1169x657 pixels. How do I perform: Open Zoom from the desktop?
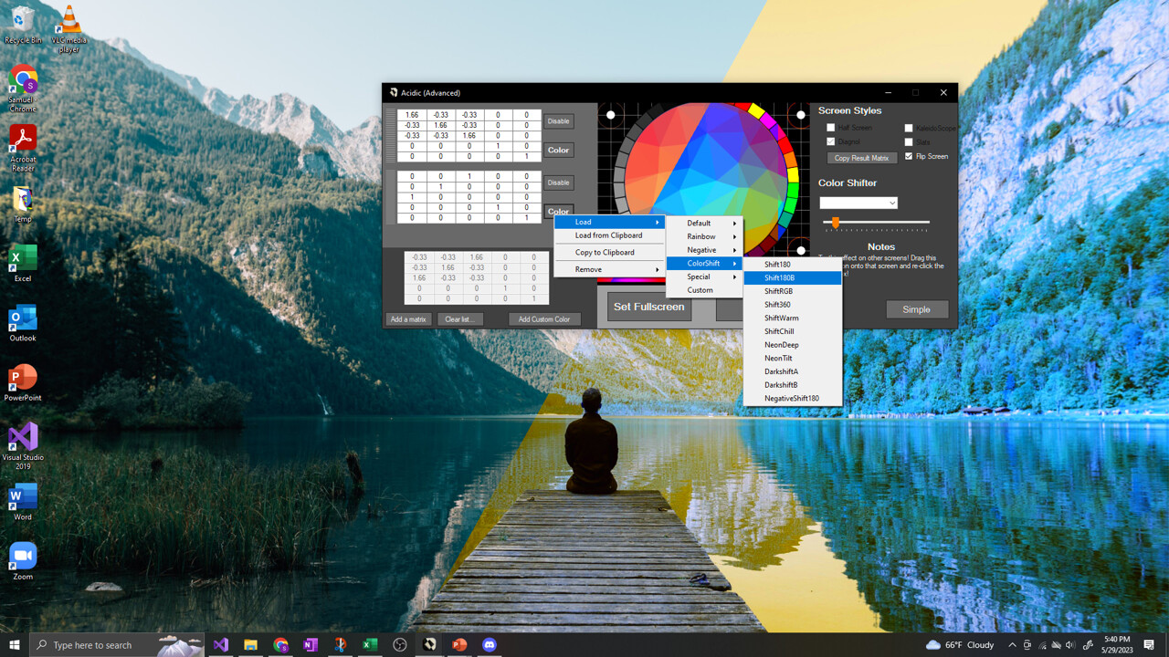23,557
